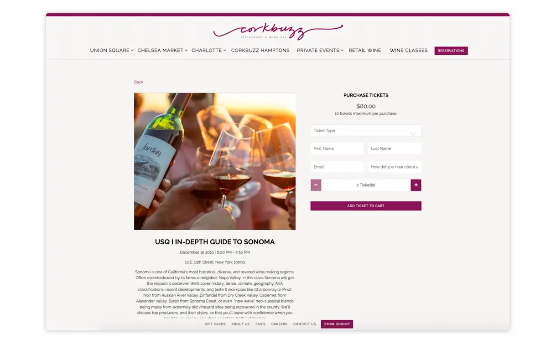Focus the Last Name field
The image size is (556, 344).
pyautogui.click(x=395, y=149)
